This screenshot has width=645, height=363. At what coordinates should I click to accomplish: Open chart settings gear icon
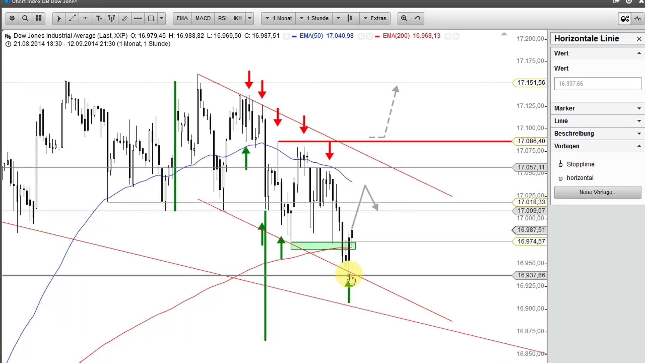pos(12,18)
